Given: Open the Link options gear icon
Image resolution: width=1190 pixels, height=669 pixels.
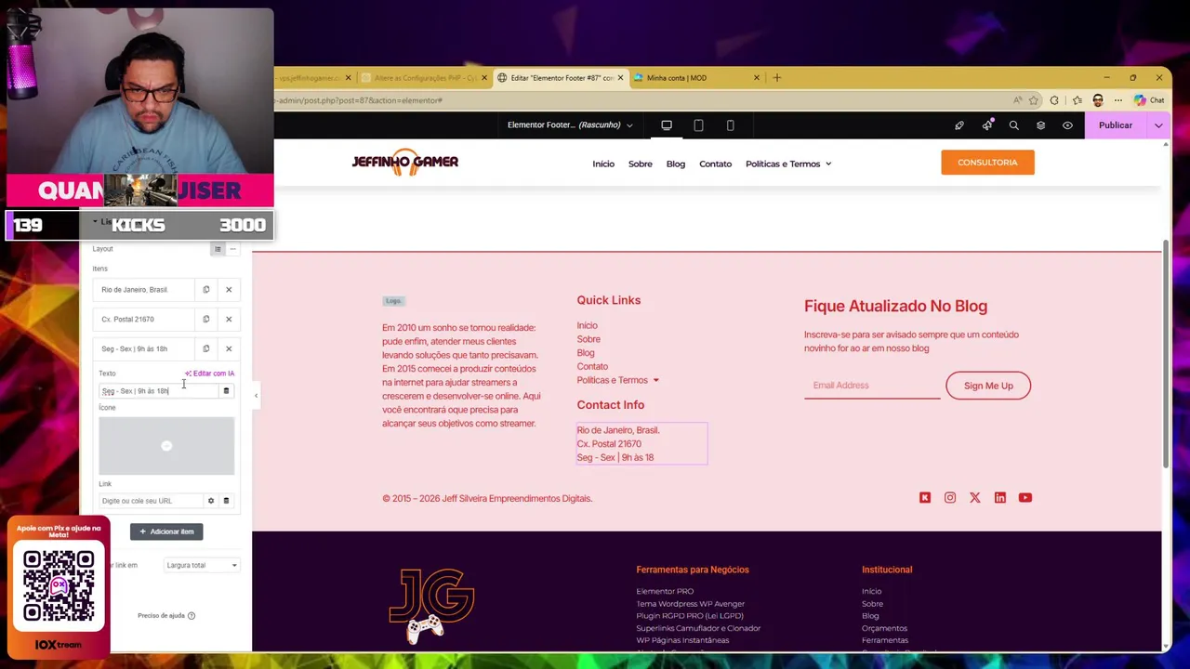Looking at the screenshot, I should click(x=211, y=501).
